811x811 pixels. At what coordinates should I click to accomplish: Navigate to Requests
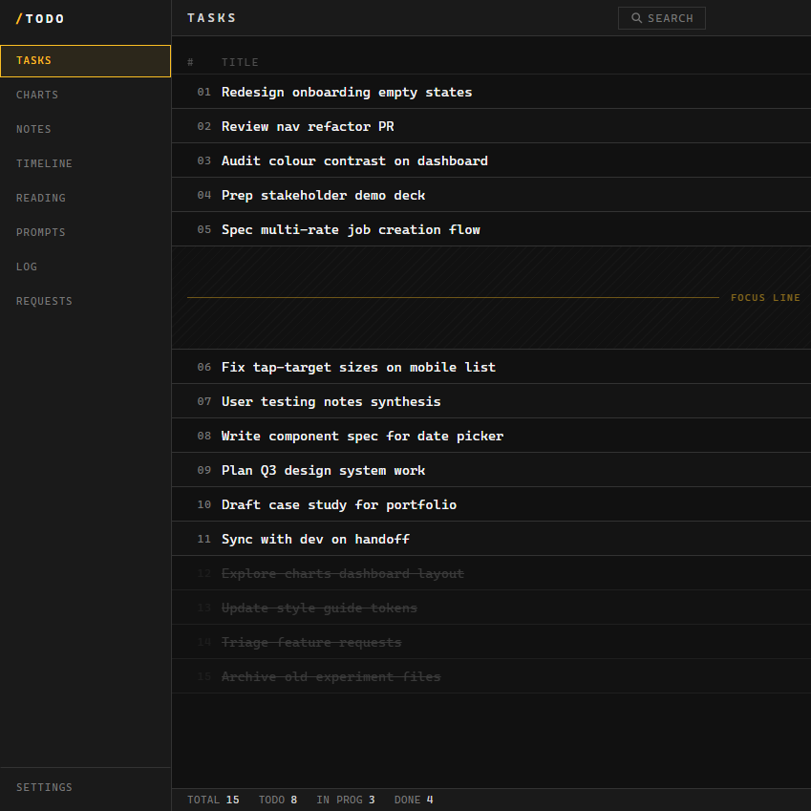[x=85, y=302]
